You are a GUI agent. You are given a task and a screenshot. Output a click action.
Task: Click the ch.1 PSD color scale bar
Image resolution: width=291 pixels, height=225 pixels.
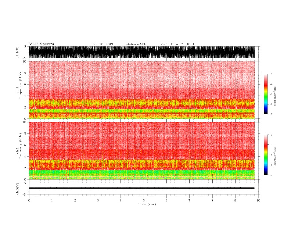coord(266,94)
